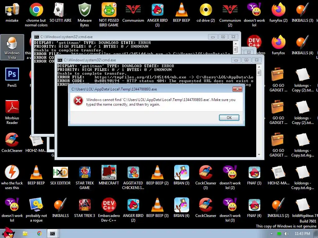Launch Chrome from the taskbar
The height and width of the screenshot is (238, 318).
point(39,234)
